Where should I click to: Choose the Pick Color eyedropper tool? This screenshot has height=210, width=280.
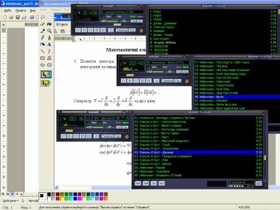[43, 31]
